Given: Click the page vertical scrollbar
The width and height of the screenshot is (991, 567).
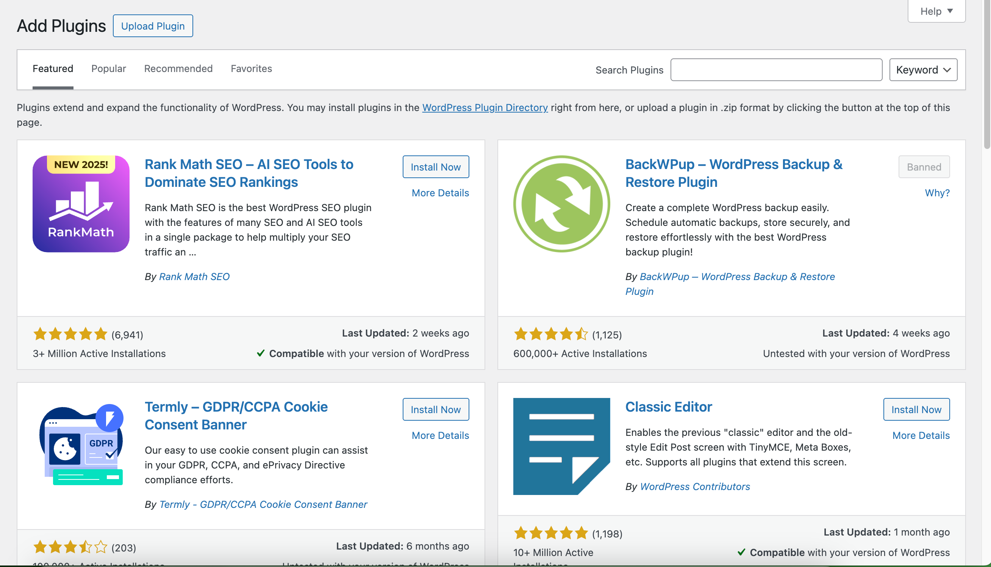Looking at the screenshot, I should [987, 74].
